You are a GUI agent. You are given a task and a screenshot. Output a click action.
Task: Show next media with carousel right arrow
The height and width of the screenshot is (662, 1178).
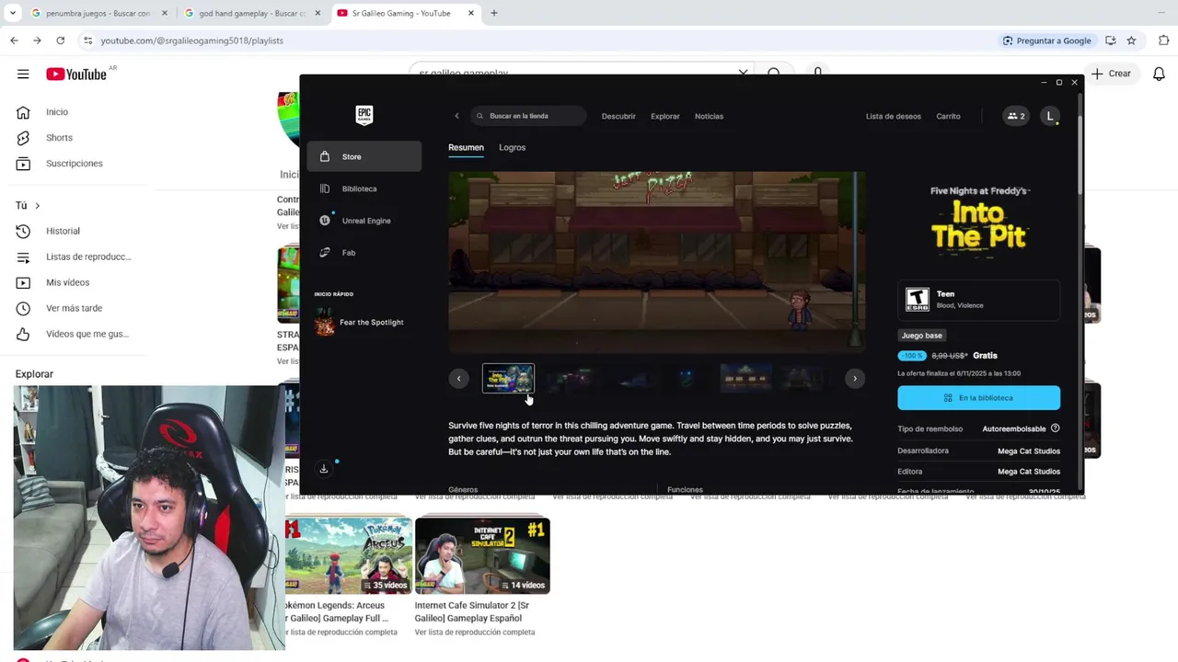coord(855,379)
